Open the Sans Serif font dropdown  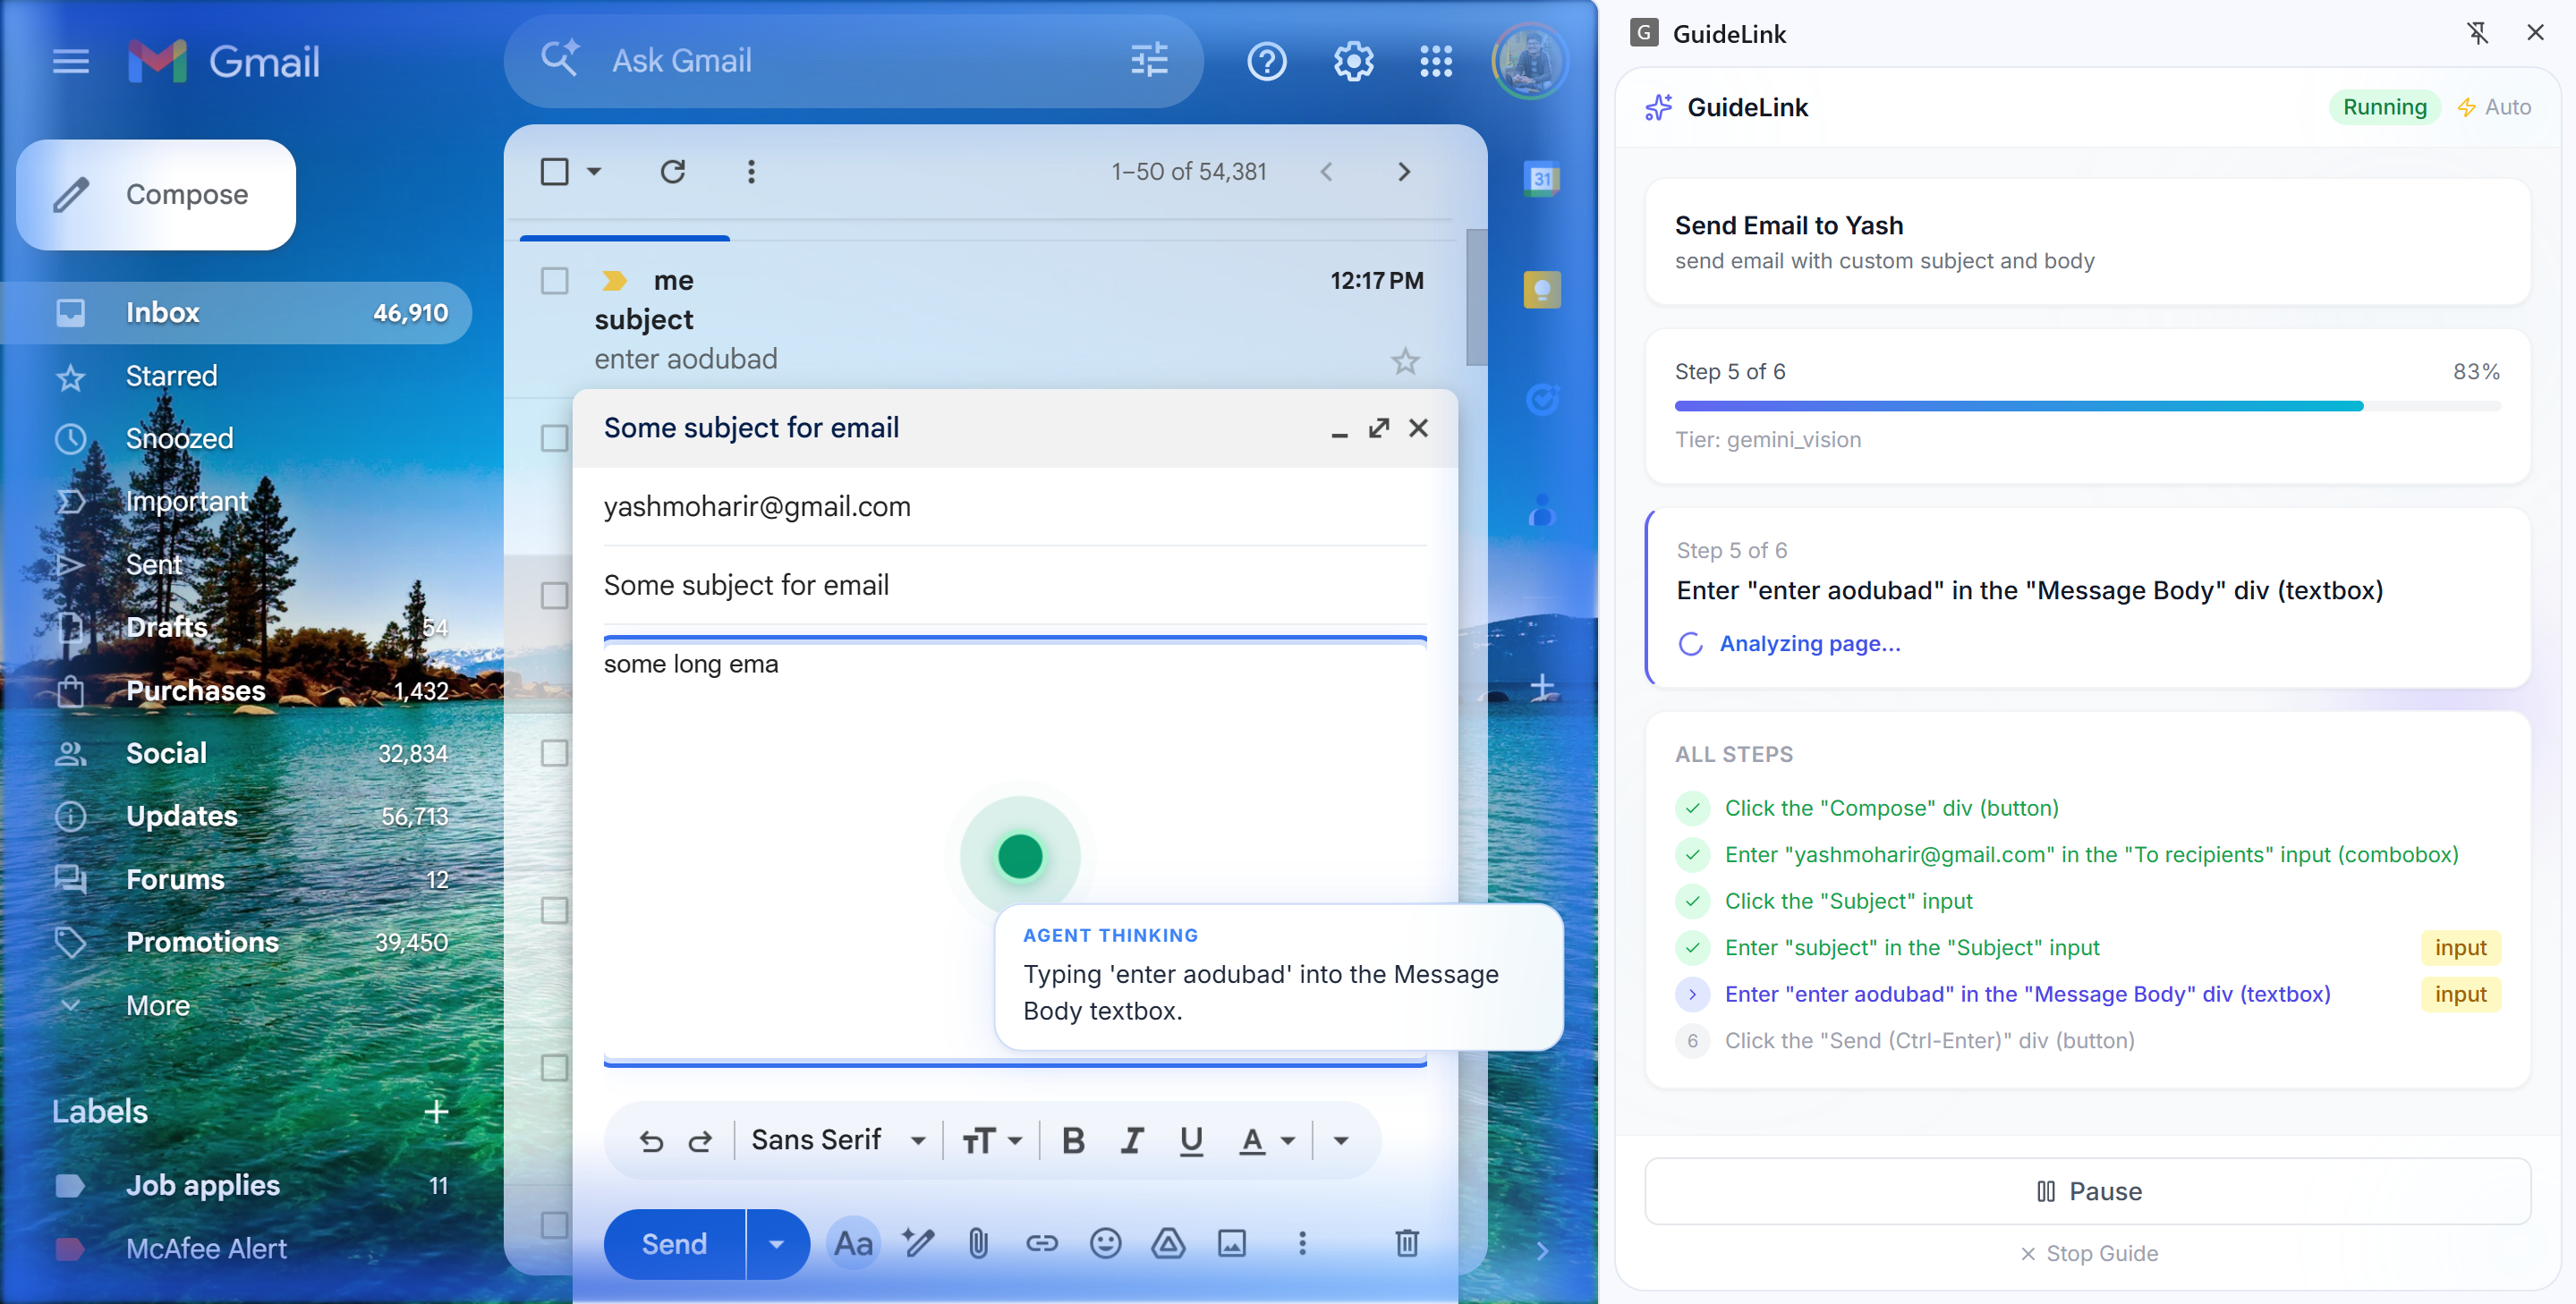[837, 1140]
